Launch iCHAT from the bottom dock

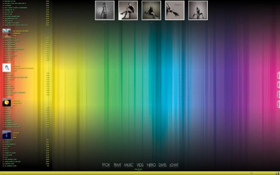[174, 165]
